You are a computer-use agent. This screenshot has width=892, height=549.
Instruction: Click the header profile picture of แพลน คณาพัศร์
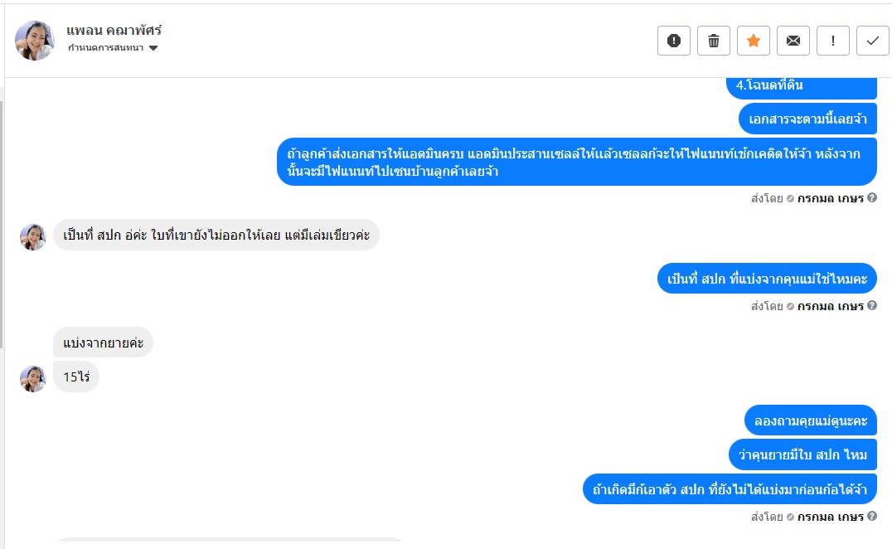pos(35,41)
